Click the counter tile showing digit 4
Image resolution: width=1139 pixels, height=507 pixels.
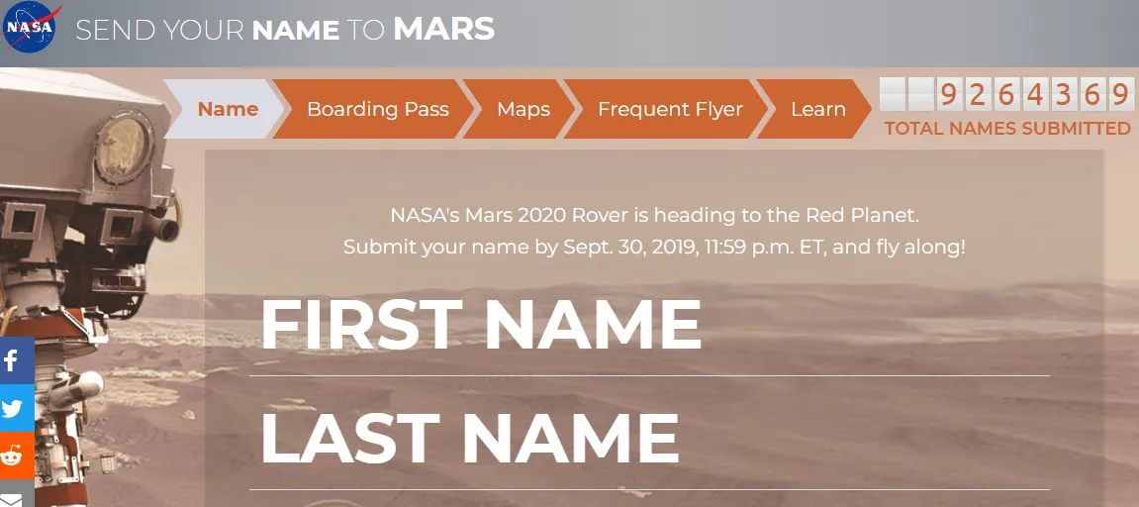pyautogui.click(x=1034, y=94)
